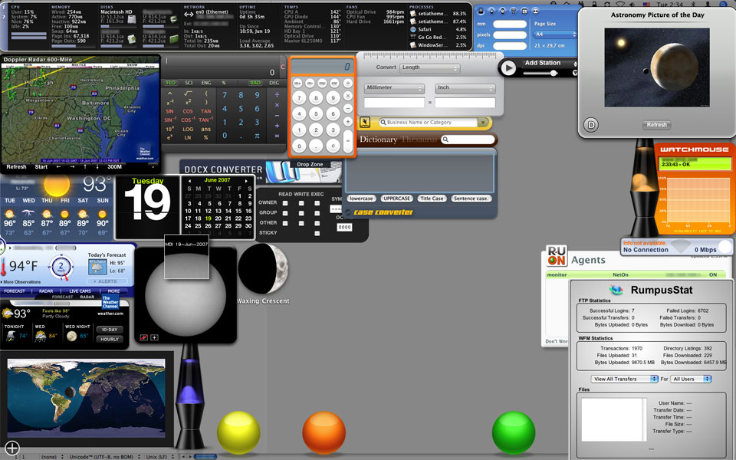Screen dimensions: 736x460
Task: Click the equals key on orange calculator
Action: pos(347,140)
